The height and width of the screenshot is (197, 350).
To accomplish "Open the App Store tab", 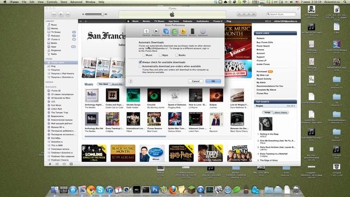I will 173,21.
